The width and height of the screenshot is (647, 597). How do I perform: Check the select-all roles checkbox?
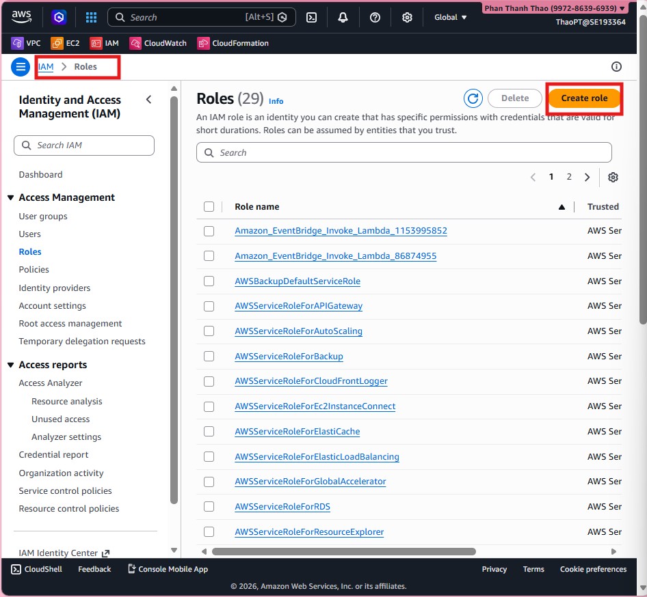(x=209, y=207)
